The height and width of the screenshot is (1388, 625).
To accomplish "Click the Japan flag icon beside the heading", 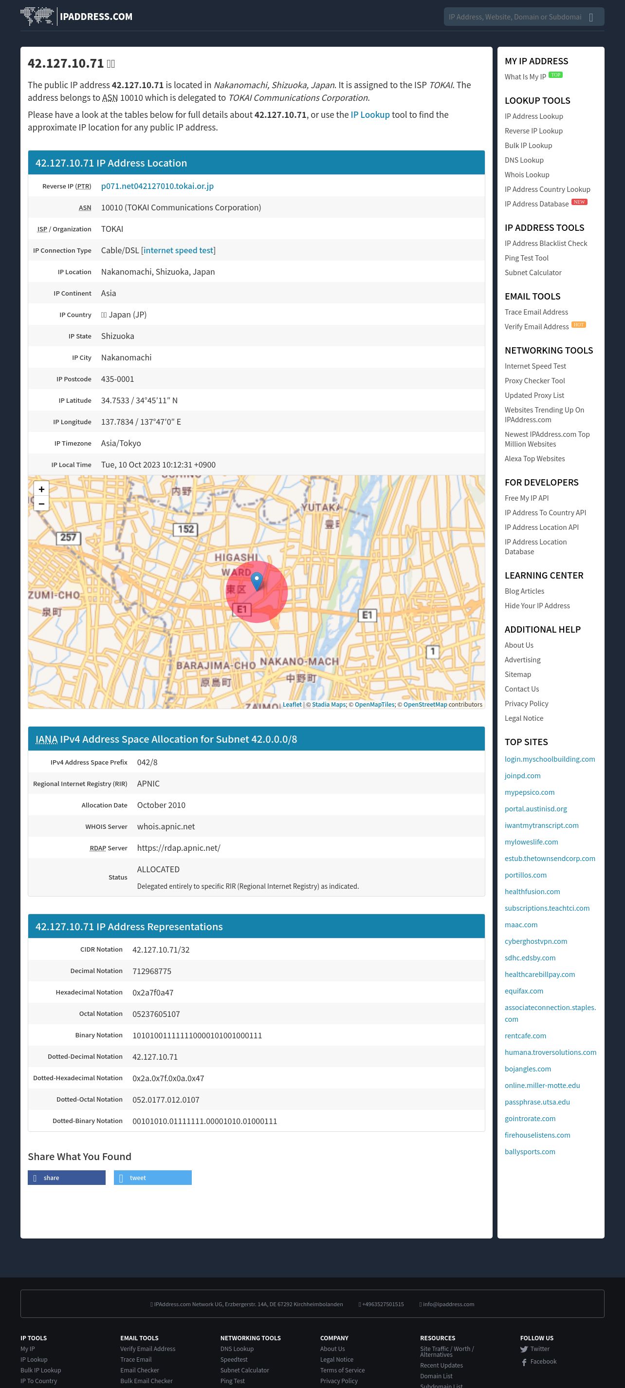I will point(111,64).
